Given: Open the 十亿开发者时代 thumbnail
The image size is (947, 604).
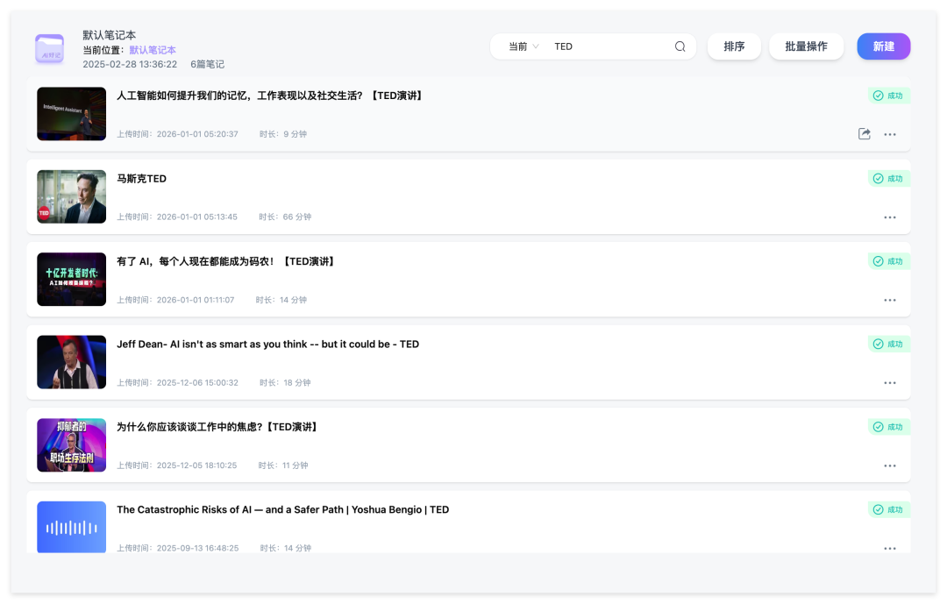Looking at the screenshot, I should (x=71, y=279).
